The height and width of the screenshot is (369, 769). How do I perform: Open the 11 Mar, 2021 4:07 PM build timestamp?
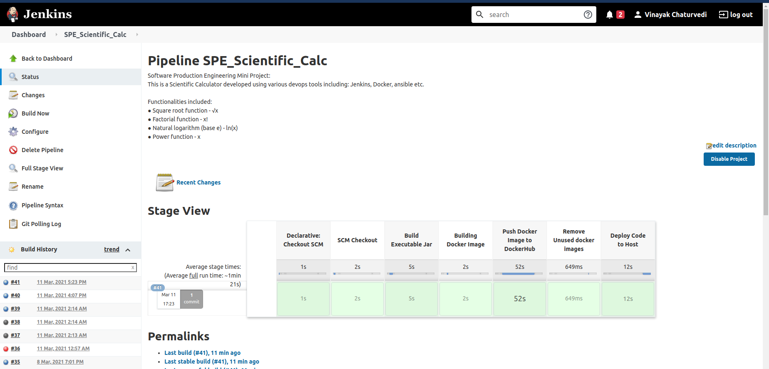pyautogui.click(x=62, y=295)
